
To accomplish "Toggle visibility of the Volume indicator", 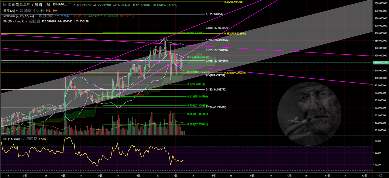I will (x=22, y=11).
